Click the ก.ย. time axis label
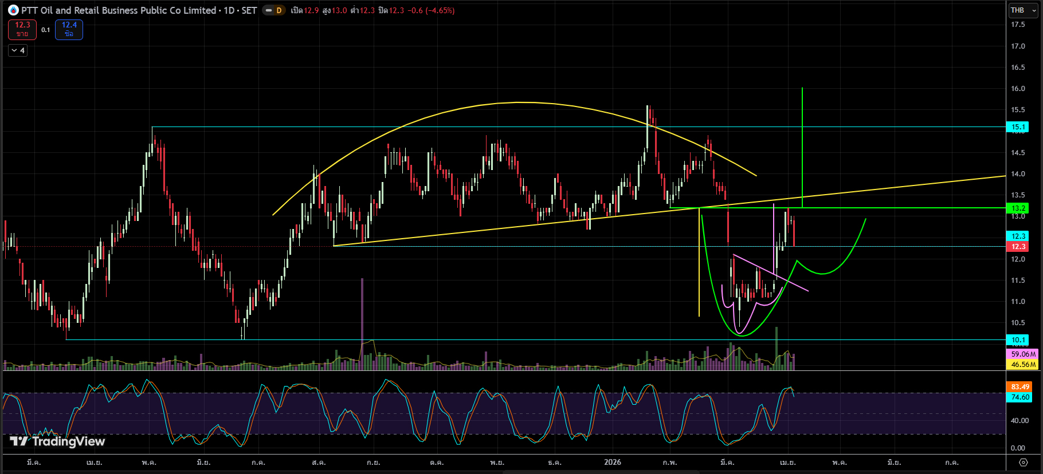1043x474 pixels. point(373,462)
